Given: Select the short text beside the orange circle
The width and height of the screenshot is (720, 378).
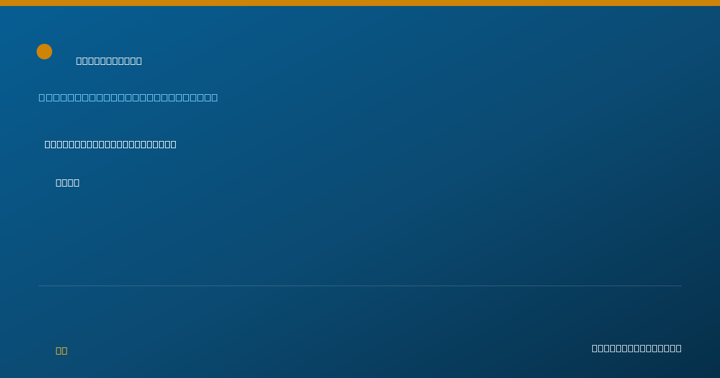Looking at the screenshot, I should coord(109,61).
